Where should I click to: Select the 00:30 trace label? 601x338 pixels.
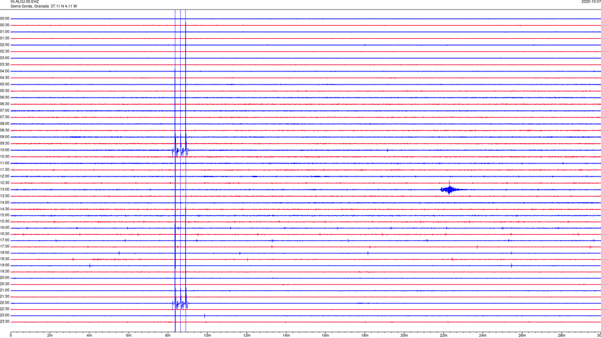5,25
